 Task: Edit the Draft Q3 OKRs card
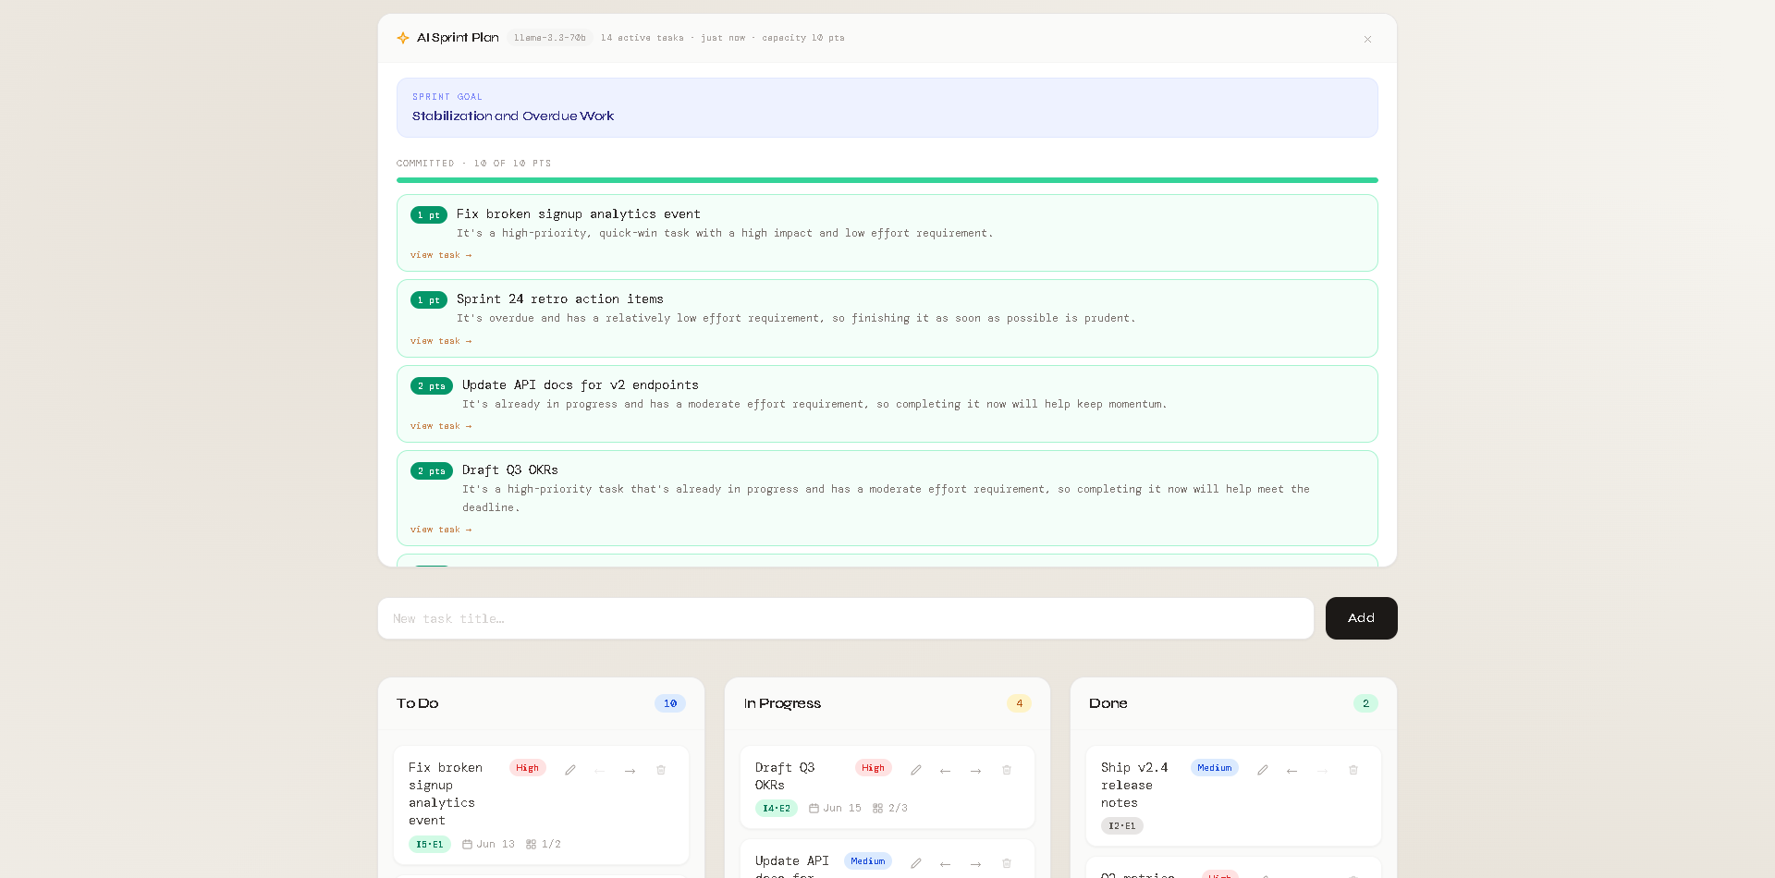point(916,770)
